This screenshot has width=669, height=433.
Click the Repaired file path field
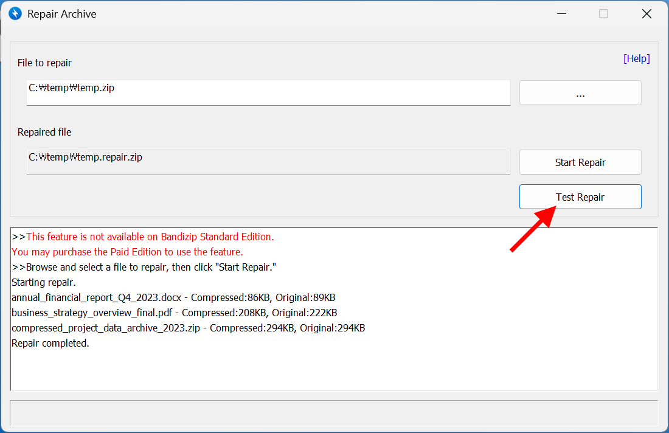click(268, 162)
